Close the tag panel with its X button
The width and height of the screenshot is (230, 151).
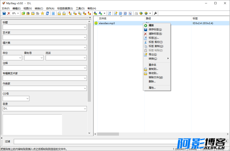pos(90,17)
